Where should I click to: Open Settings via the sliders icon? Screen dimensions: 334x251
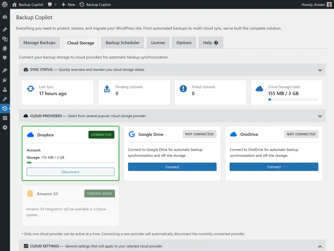(x=5, y=118)
